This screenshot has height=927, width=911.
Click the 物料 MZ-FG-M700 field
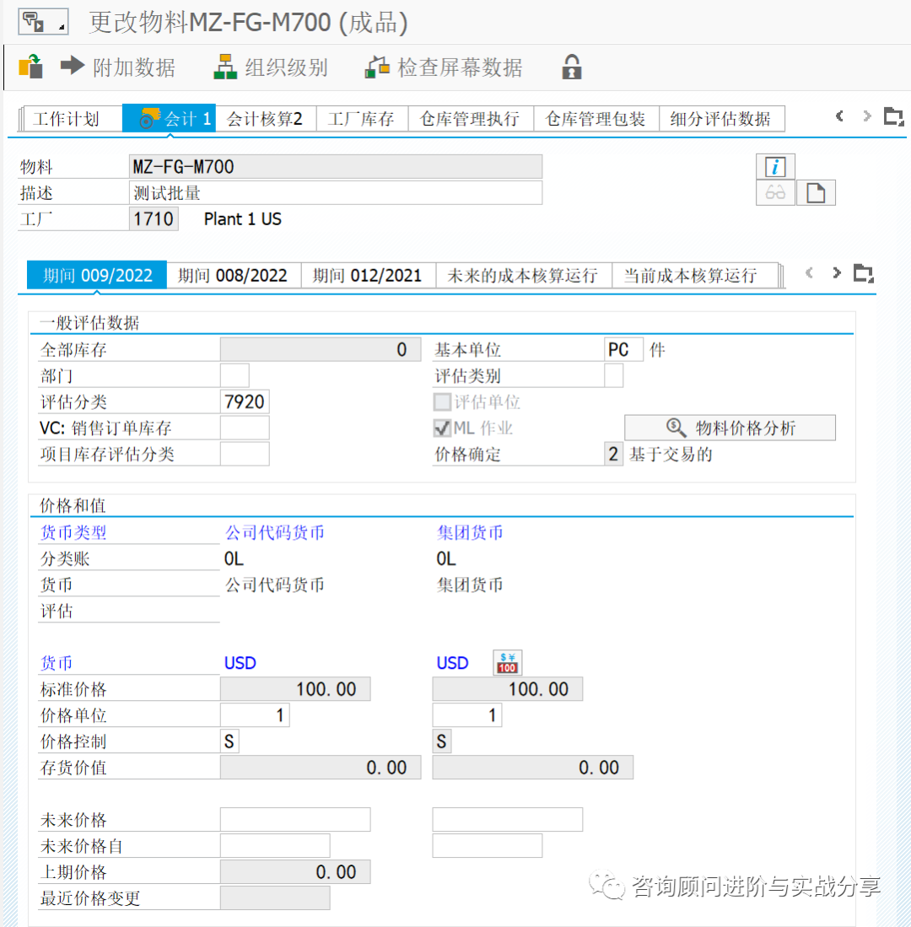click(x=335, y=167)
